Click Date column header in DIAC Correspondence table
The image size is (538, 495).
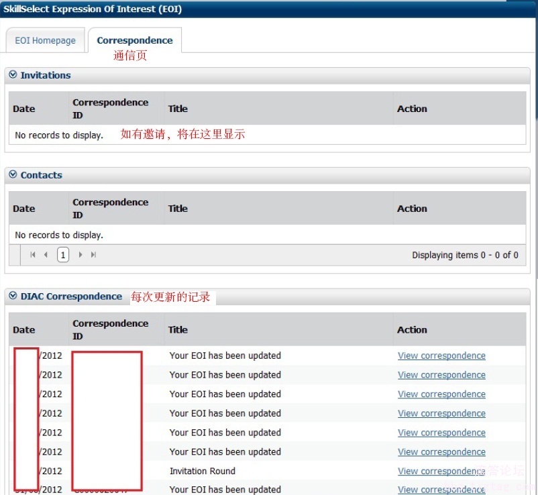coord(24,329)
